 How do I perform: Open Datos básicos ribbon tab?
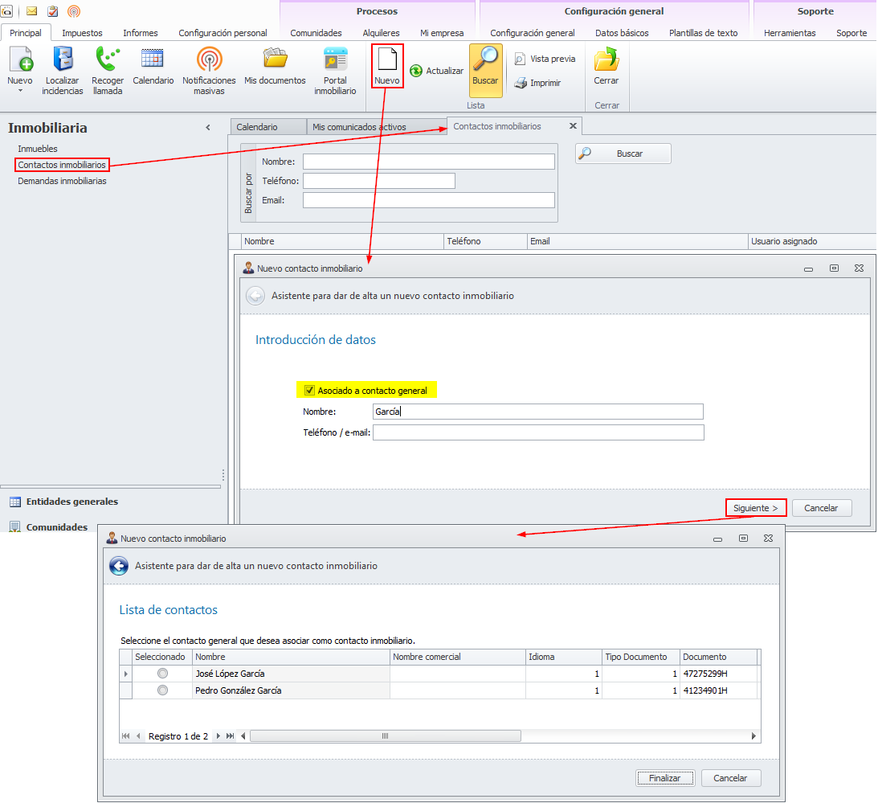coord(622,33)
